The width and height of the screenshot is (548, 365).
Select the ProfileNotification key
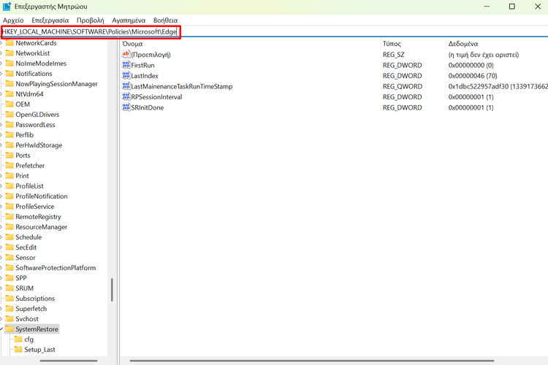click(x=41, y=196)
